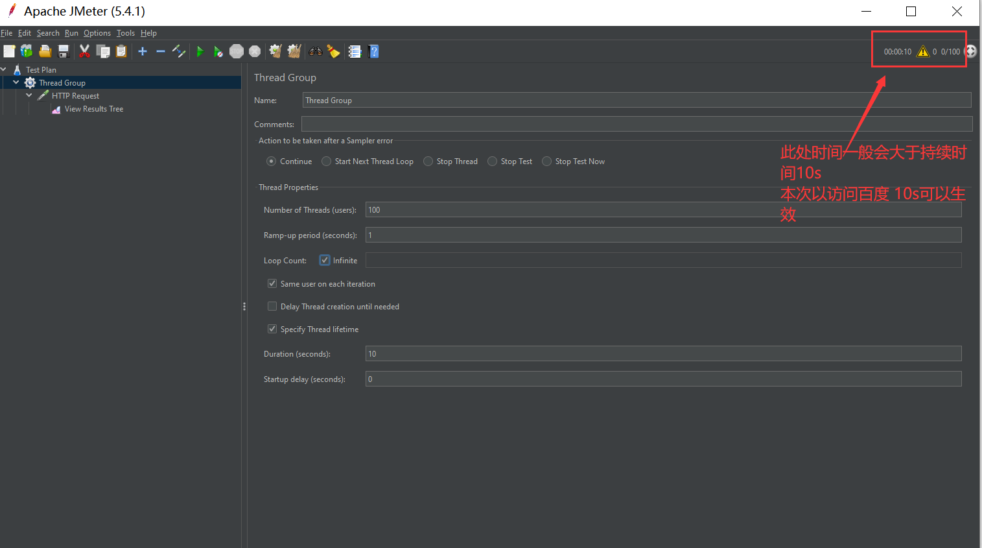Cut the selected element using scissors icon
982x548 pixels.
[x=84, y=51]
